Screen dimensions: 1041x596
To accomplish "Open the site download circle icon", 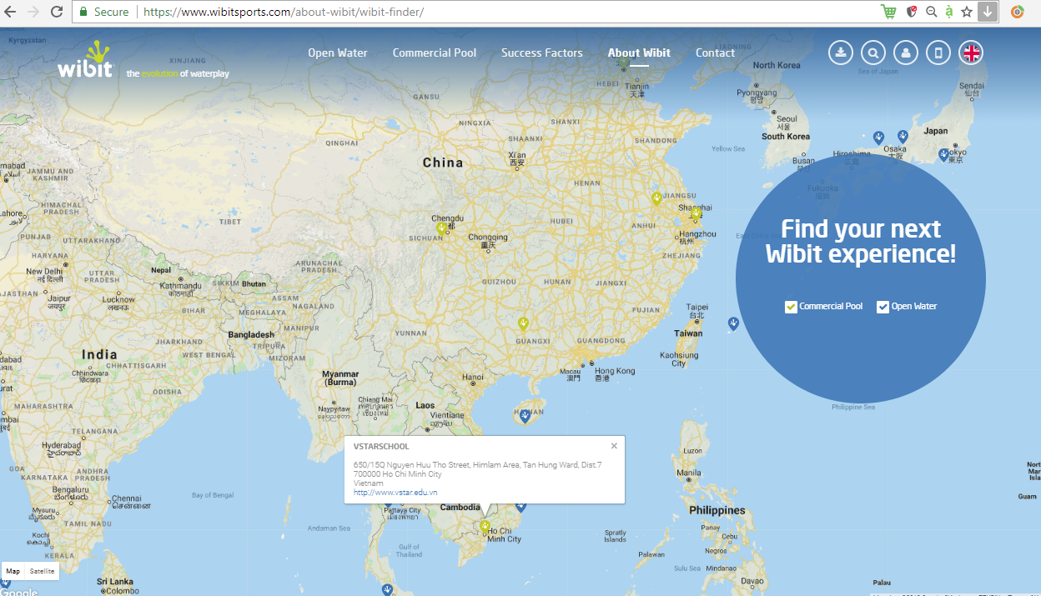I will click(841, 53).
